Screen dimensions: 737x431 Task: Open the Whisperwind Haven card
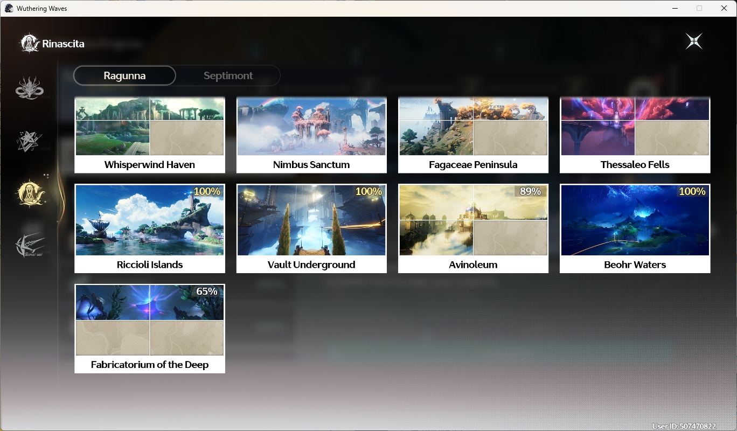pos(150,135)
